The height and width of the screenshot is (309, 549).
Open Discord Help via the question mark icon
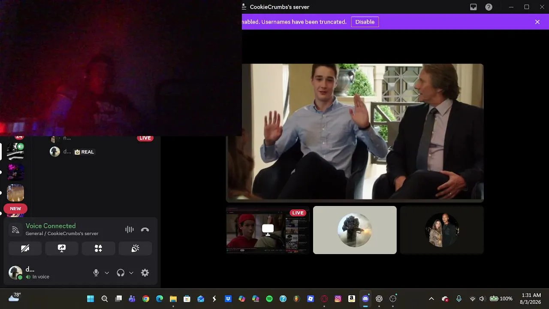(x=489, y=7)
